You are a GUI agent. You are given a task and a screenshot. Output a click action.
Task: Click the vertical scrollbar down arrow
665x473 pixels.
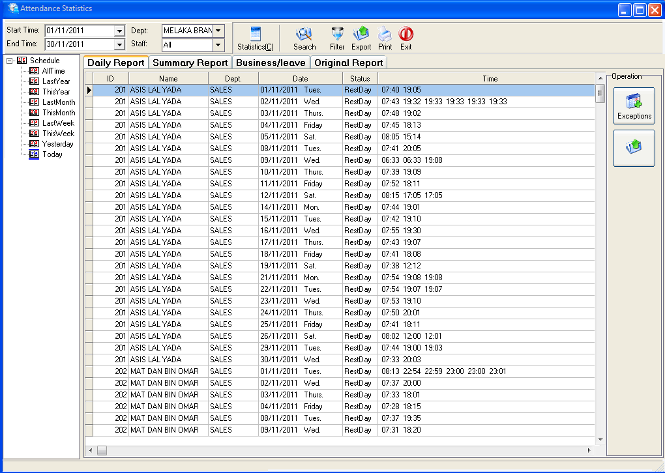(x=600, y=440)
